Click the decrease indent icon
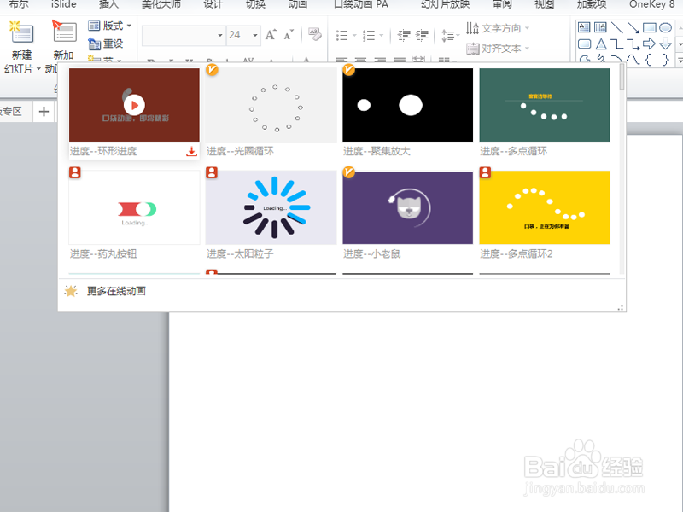Screen dimensions: 683x512 (404, 35)
